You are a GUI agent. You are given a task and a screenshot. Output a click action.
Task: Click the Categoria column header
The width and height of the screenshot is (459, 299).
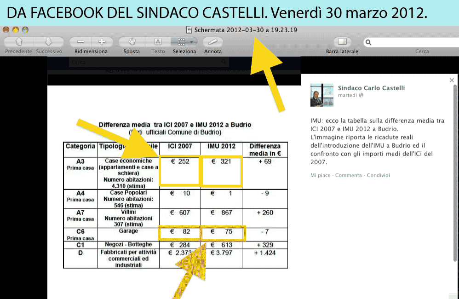coord(80,149)
